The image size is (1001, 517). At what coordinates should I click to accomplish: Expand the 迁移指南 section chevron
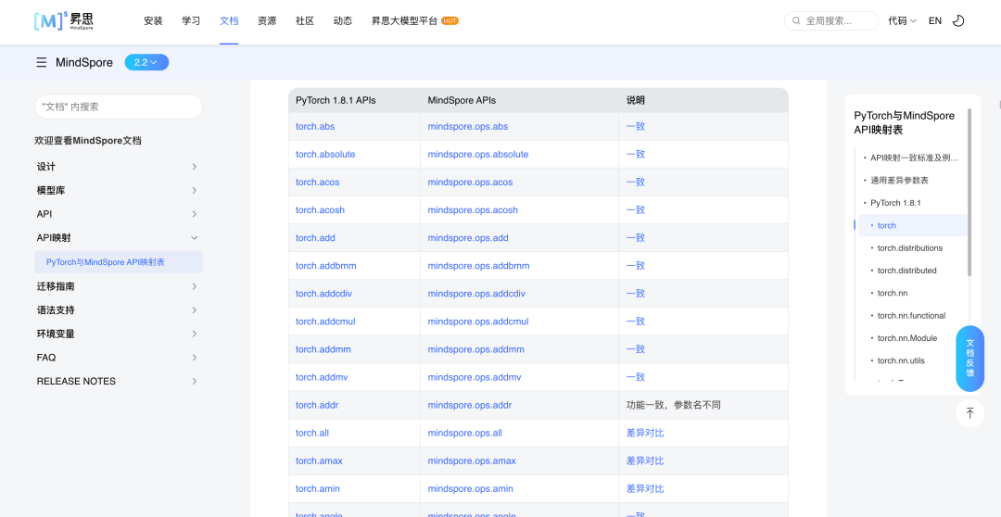tap(194, 286)
